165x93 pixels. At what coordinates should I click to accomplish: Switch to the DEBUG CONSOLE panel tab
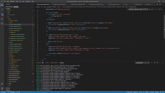click(x=54, y=63)
